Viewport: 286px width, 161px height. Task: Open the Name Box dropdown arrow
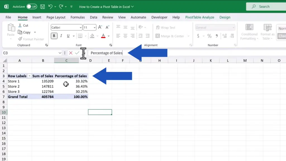pos(60,53)
